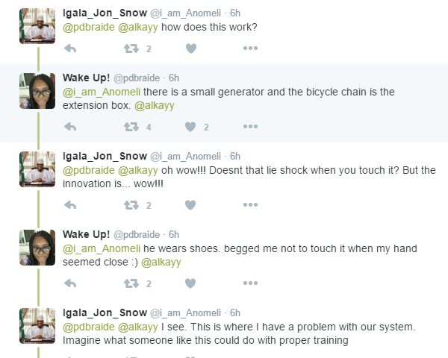The width and height of the screenshot is (448, 358).
Task: Reply to the 'oh wow!!!' tweet
Action: pos(70,205)
